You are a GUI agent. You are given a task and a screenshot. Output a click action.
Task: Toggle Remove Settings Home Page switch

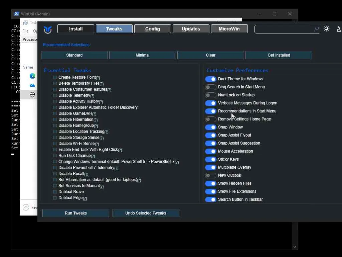(x=211, y=119)
